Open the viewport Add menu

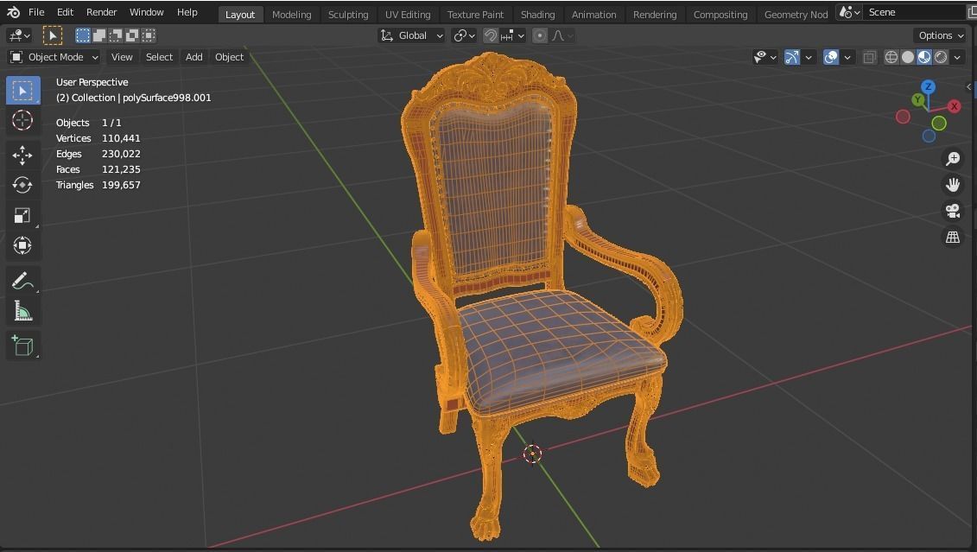[193, 57]
